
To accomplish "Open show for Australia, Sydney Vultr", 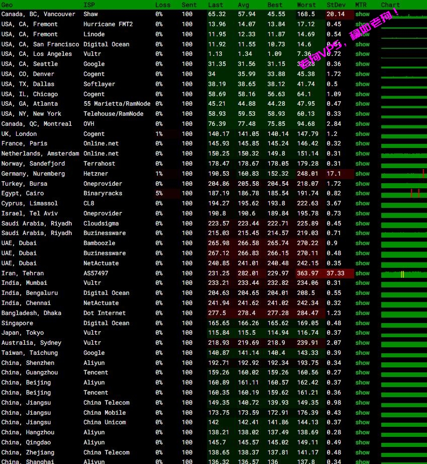I will click(362, 343).
